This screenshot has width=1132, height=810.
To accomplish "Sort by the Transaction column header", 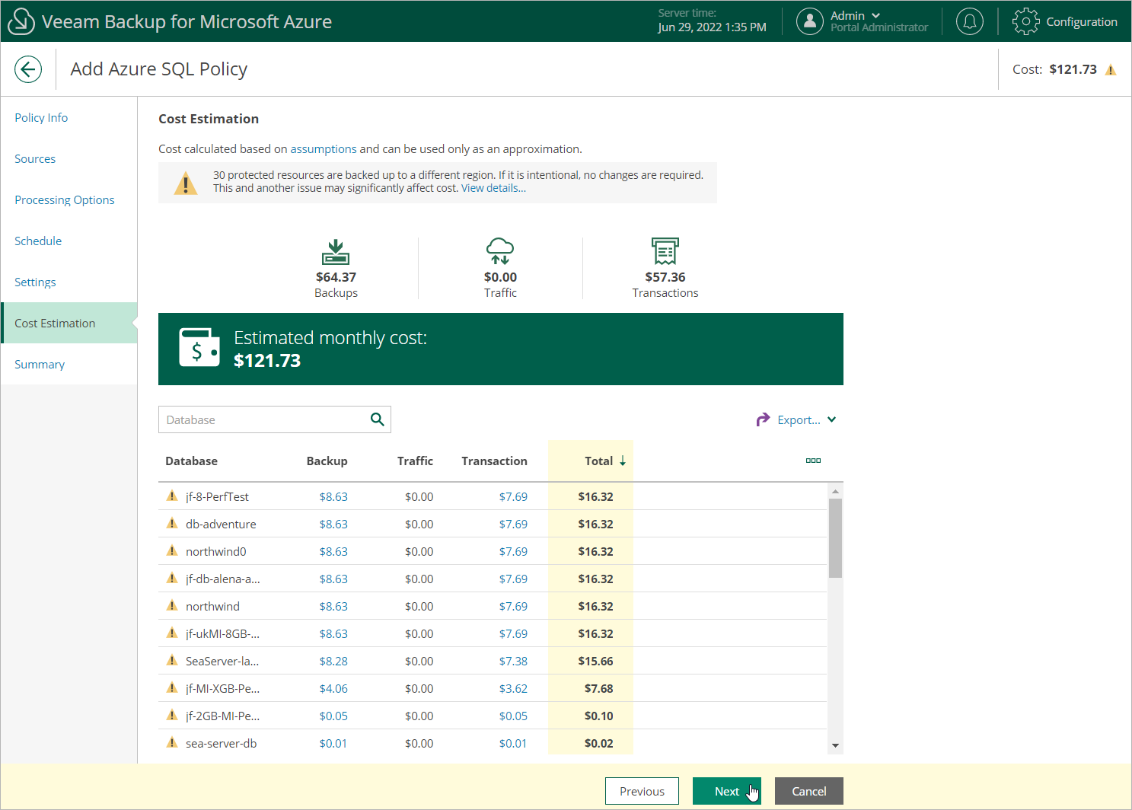I will (x=494, y=461).
